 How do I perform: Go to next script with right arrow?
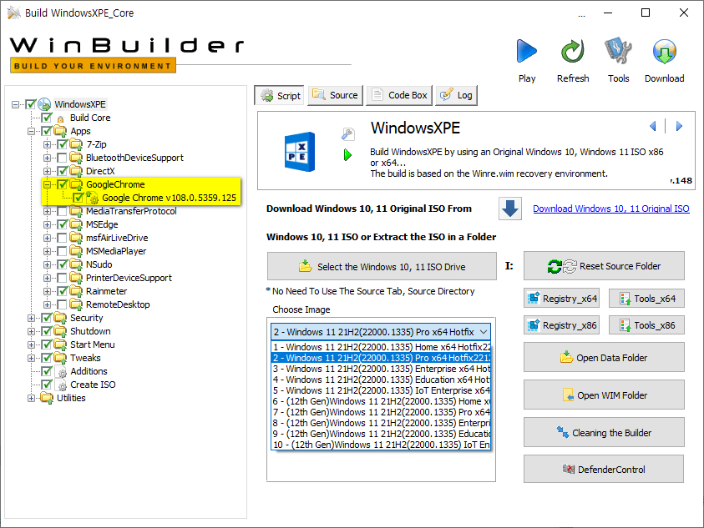679,127
